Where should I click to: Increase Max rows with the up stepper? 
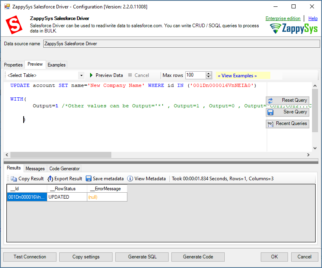[209, 73]
